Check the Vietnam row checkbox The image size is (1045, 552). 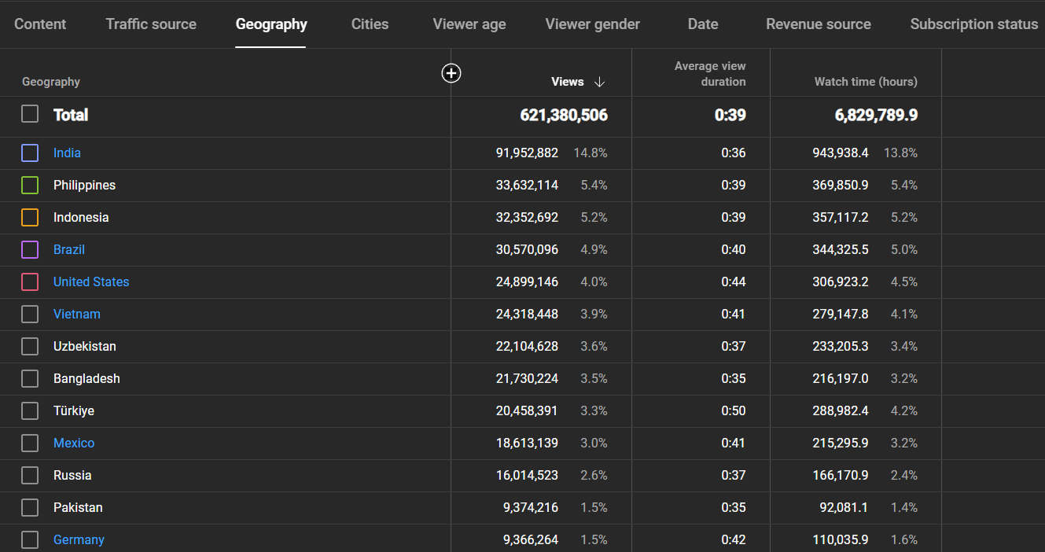tap(30, 314)
